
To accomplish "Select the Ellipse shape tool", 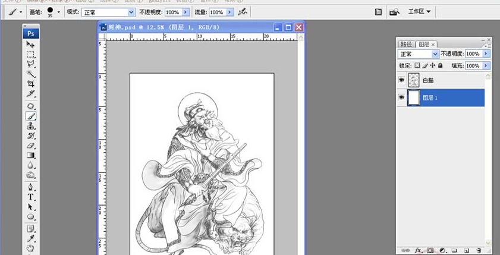I will coord(30,217).
